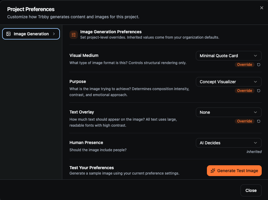268x200 pixels.
Task: Open the Purpose Concept Visualizer dropdown
Action: pos(229,82)
